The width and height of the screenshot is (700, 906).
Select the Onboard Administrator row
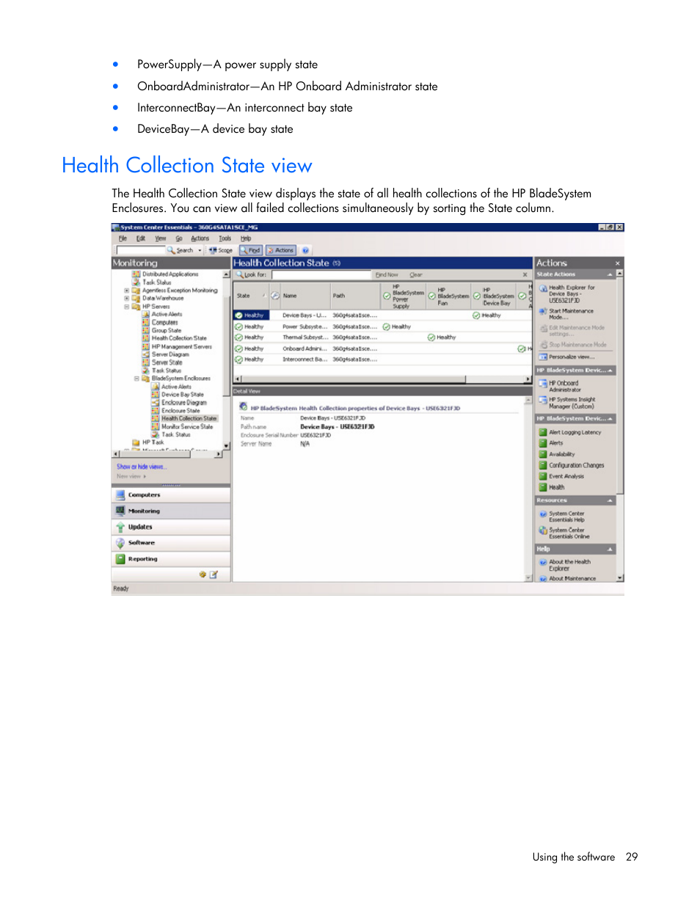tap(382, 348)
